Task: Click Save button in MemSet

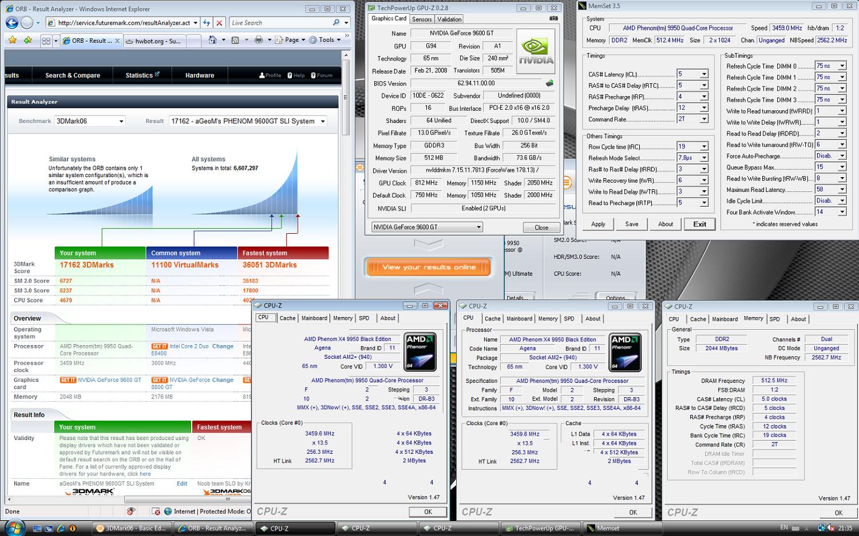Action: click(x=632, y=224)
